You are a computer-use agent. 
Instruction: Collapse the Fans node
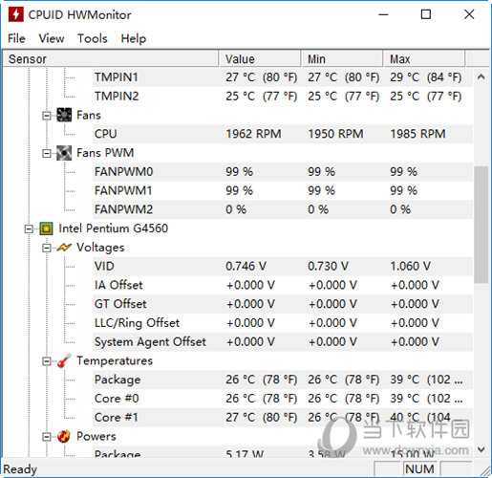[x=47, y=116]
